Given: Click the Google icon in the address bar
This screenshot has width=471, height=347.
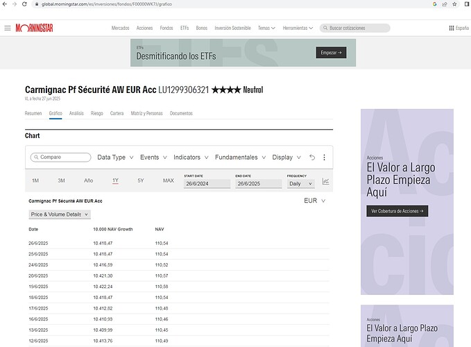Looking at the screenshot, I should 435,4.
